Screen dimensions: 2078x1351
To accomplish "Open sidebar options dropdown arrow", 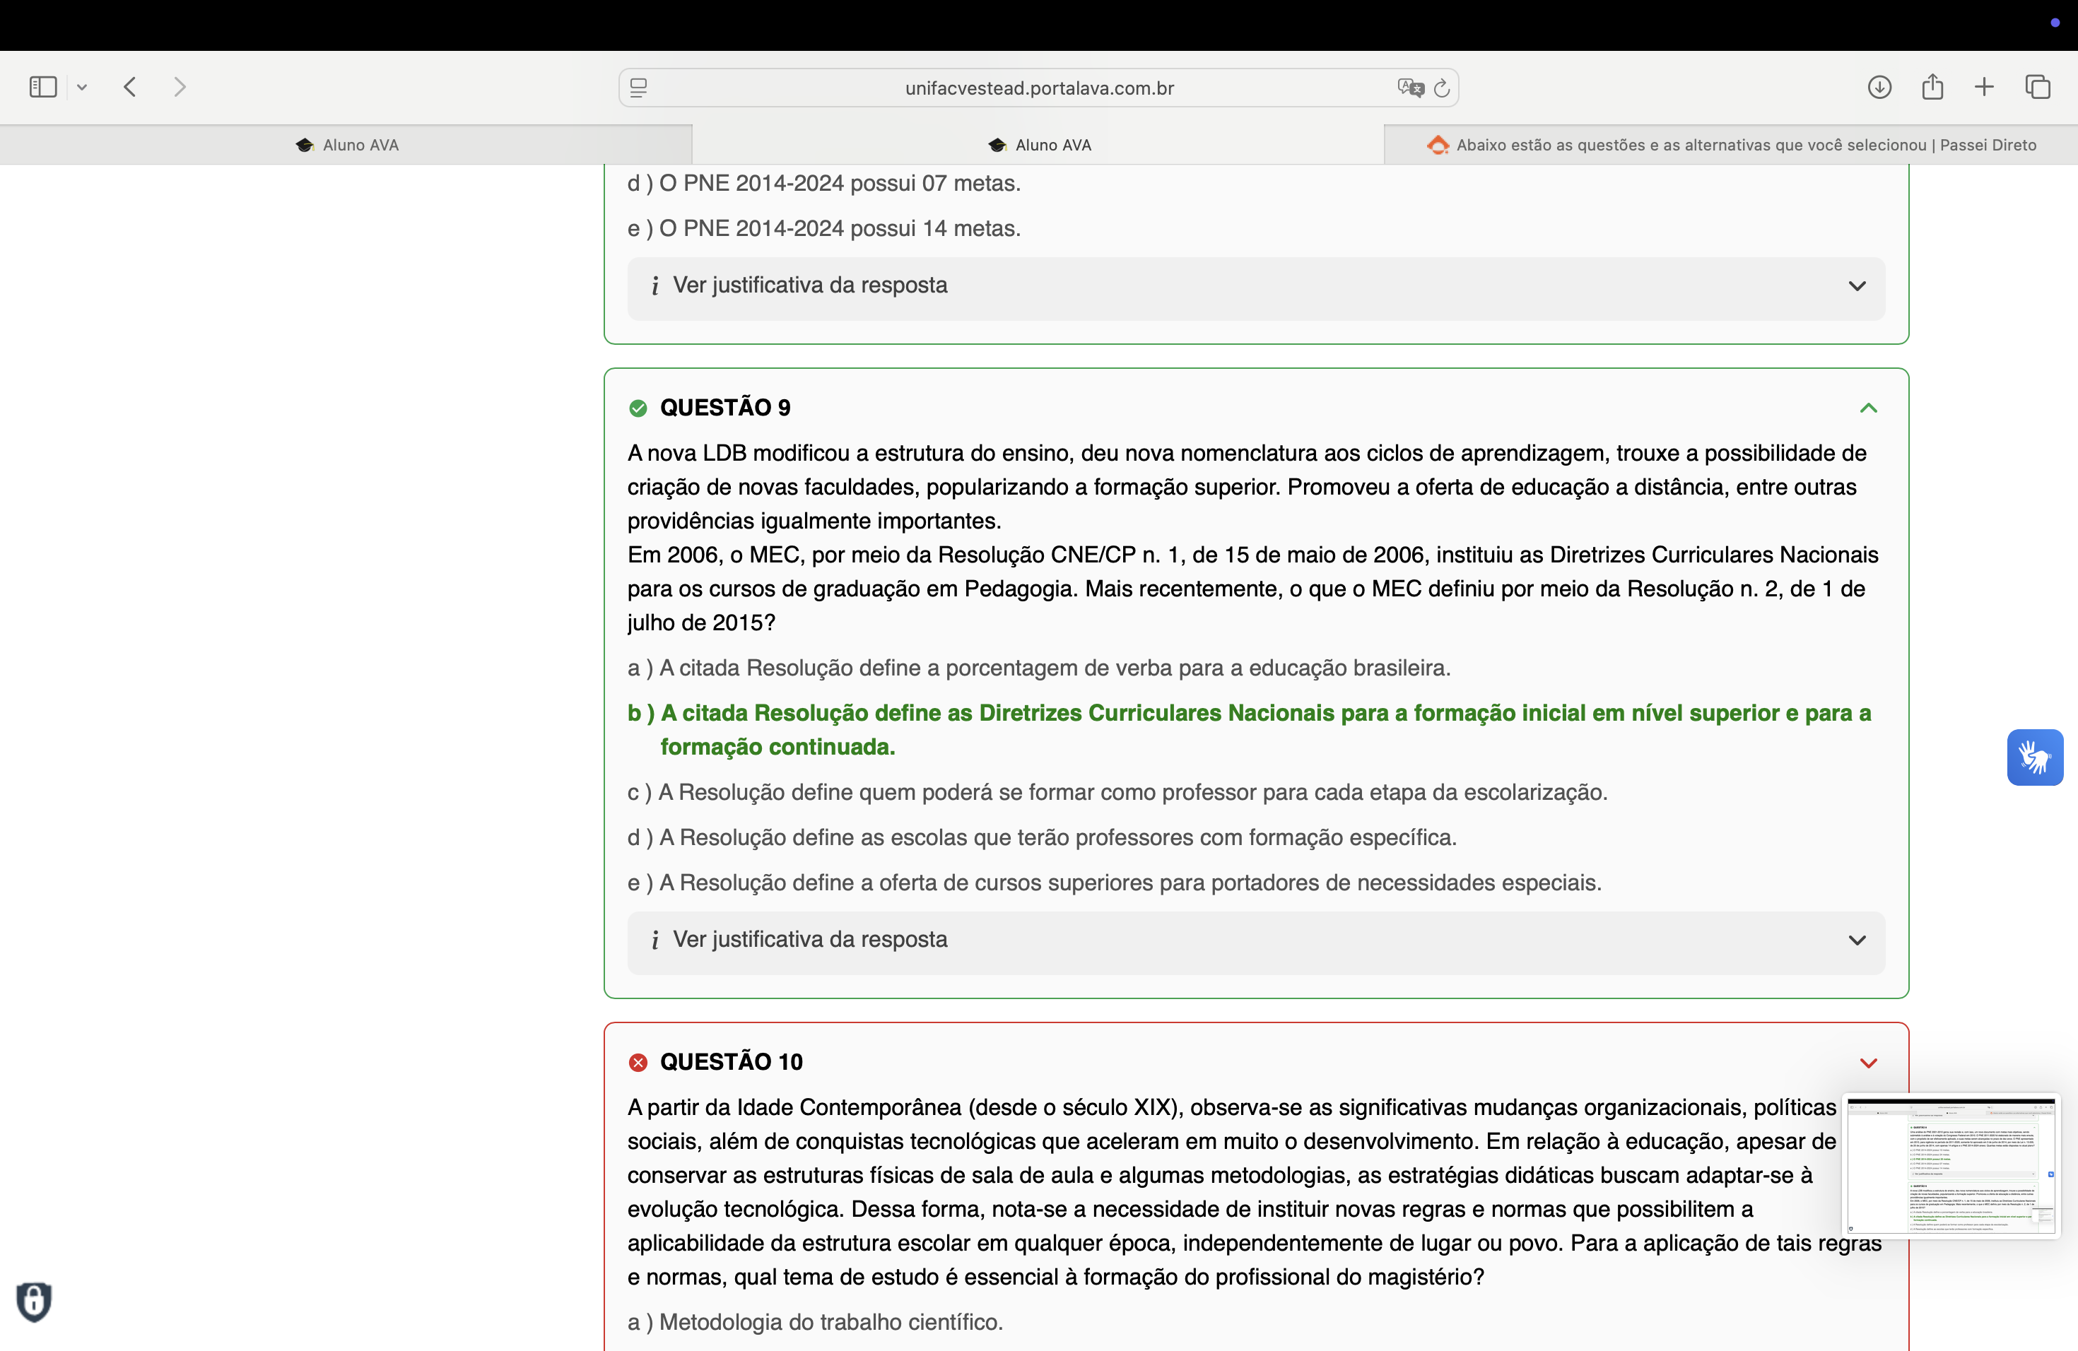I will point(82,88).
